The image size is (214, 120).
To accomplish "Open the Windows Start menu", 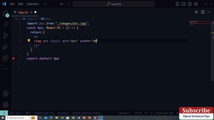I will tap(3, 118).
